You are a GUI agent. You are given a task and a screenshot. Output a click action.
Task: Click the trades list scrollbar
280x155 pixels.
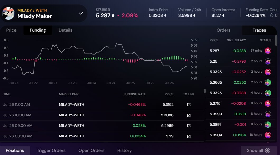click(x=276, y=41)
